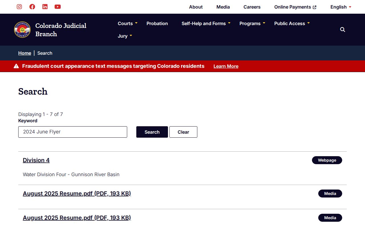Screen dimensions: 365x228
Task: Click the Search button next to keyword
Action: coord(152,132)
